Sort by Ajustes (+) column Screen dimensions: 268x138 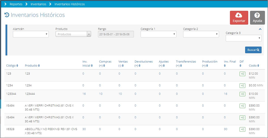pos(164,64)
